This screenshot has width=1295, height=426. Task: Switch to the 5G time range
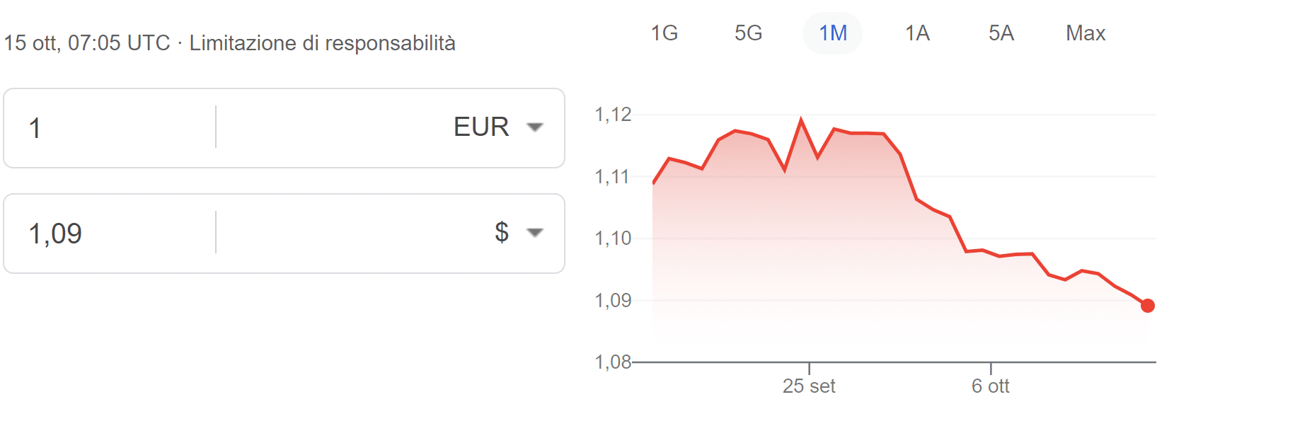pyautogui.click(x=748, y=33)
